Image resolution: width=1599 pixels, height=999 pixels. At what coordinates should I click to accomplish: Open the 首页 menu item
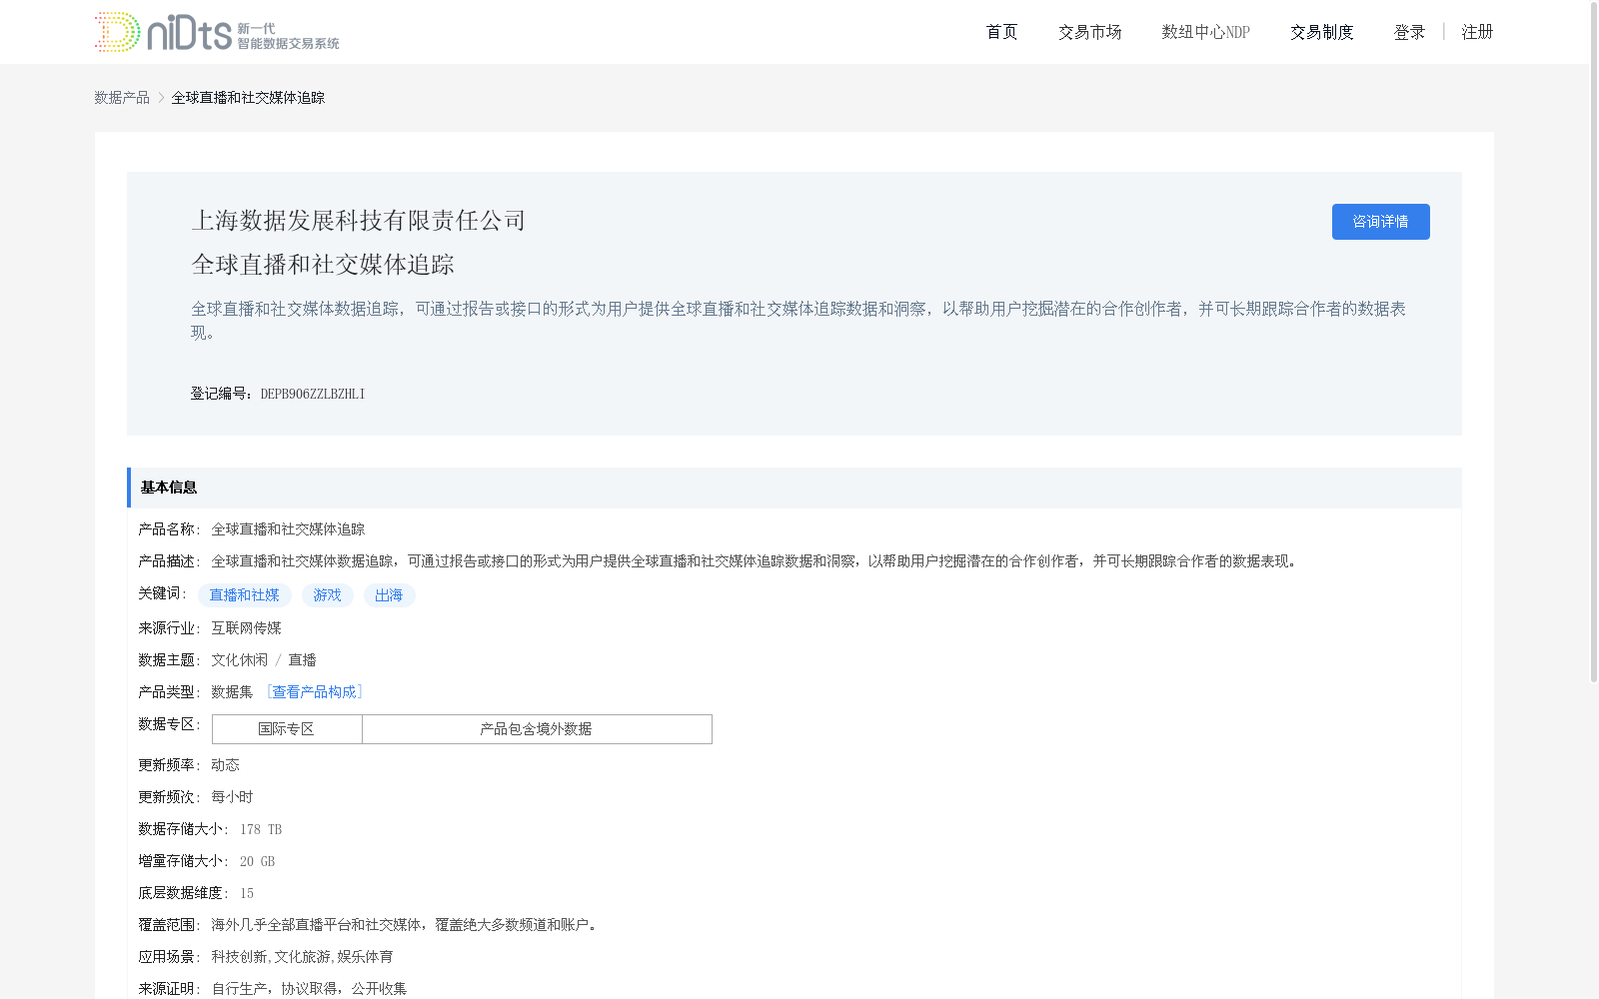click(1001, 32)
